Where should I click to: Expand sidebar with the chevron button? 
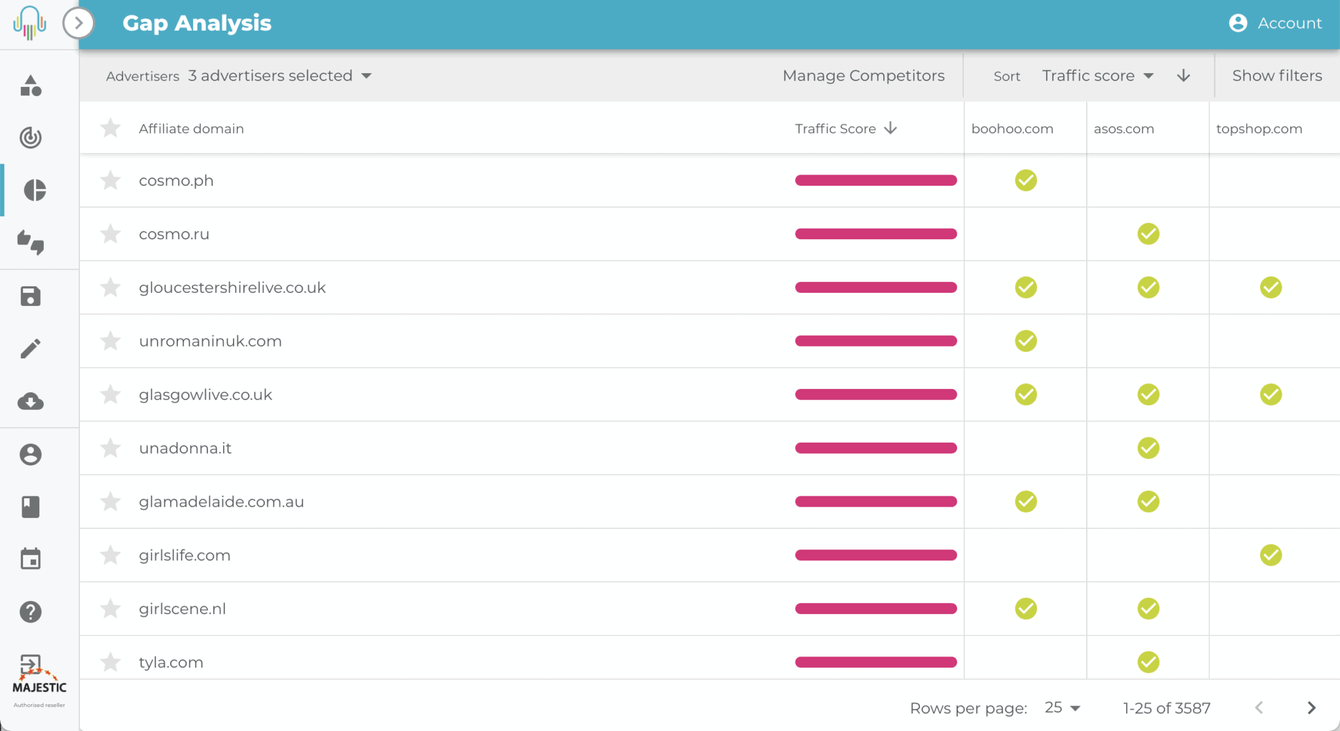tap(79, 24)
